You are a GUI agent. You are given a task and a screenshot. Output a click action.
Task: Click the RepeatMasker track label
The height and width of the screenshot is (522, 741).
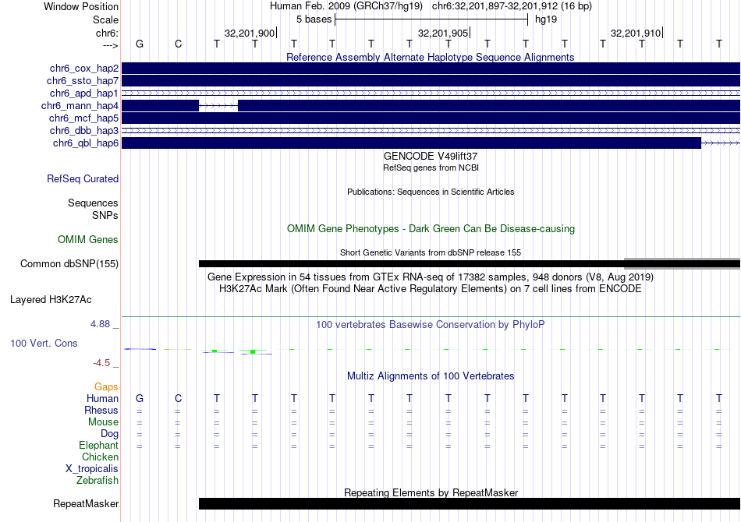(x=86, y=503)
